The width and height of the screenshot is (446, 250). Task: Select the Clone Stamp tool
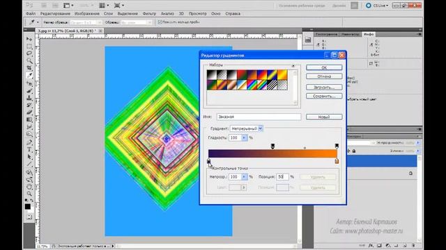29,98
